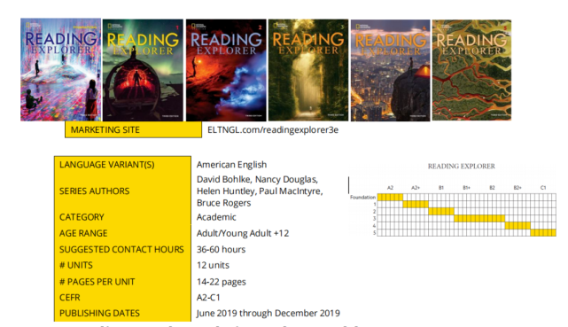568x327 pixels.
Task: Click the Reading Explorer Foundations book cover
Action: coord(60,69)
